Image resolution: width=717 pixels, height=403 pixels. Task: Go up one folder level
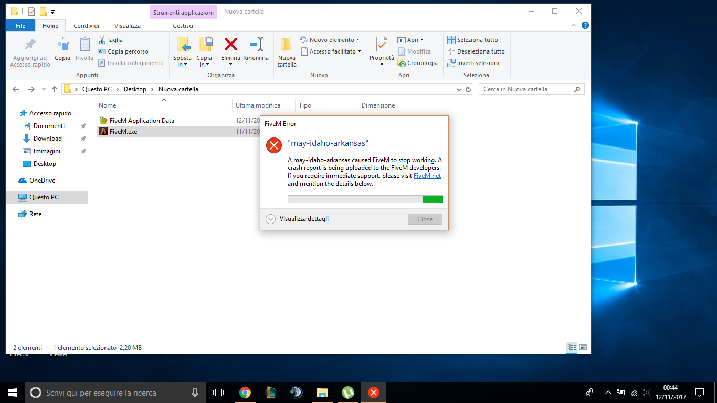pos(55,89)
